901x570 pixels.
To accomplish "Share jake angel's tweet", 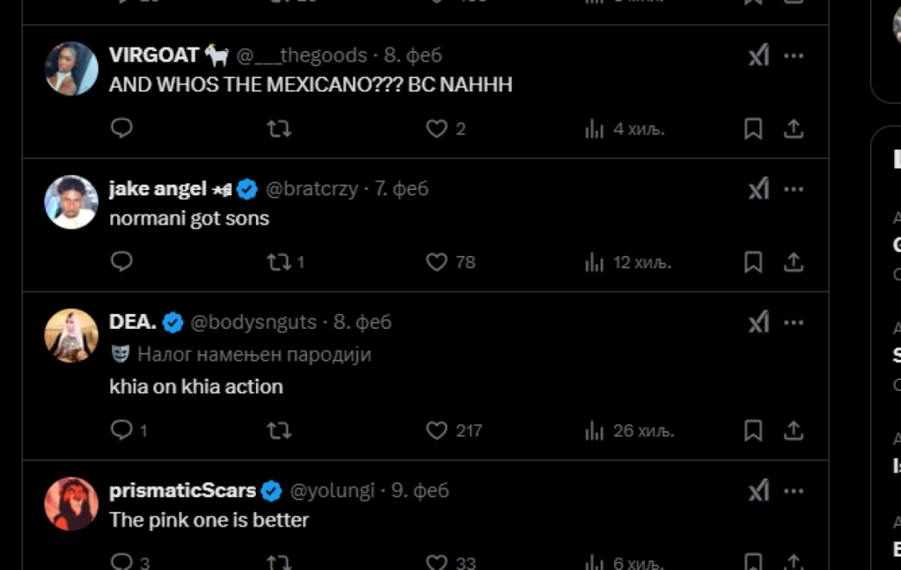I will [793, 262].
